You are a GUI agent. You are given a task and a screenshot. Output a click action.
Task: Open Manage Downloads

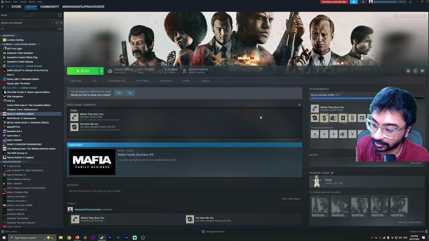tap(213, 232)
